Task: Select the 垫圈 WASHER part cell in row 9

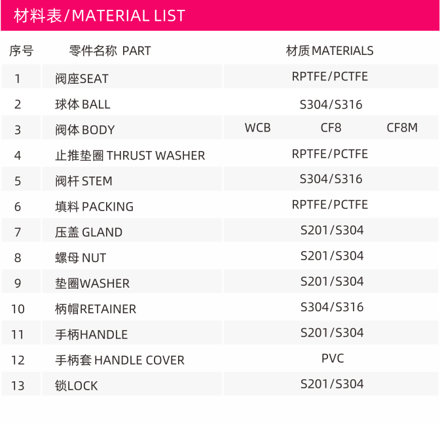Action: point(132,282)
